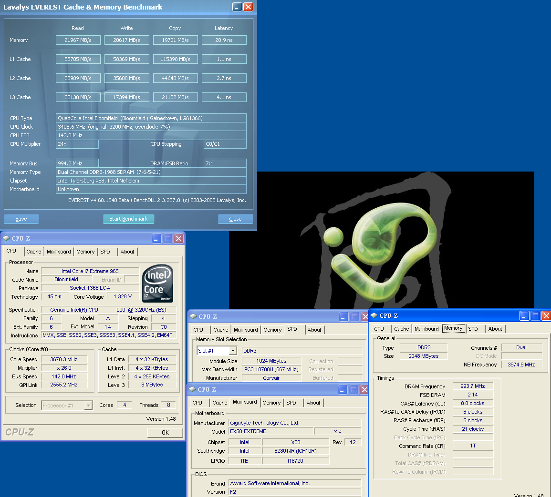Minimize the CPU-Z Motherboard window
The height and width of the screenshot is (497, 551).
pyautogui.click(x=343, y=389)
